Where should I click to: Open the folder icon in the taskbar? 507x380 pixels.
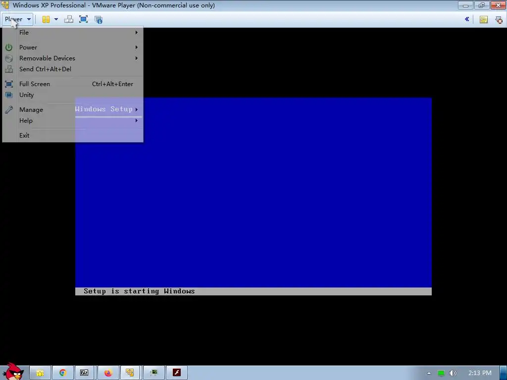point(40,373)
